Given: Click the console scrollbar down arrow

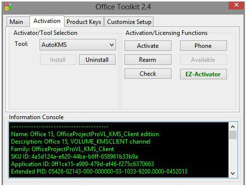Looking at the screenshot, I should tap(233, 173).
